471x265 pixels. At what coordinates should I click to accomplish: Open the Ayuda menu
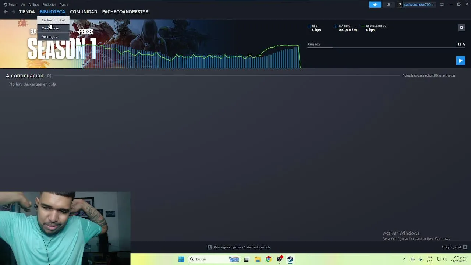[x=64, y=4]
